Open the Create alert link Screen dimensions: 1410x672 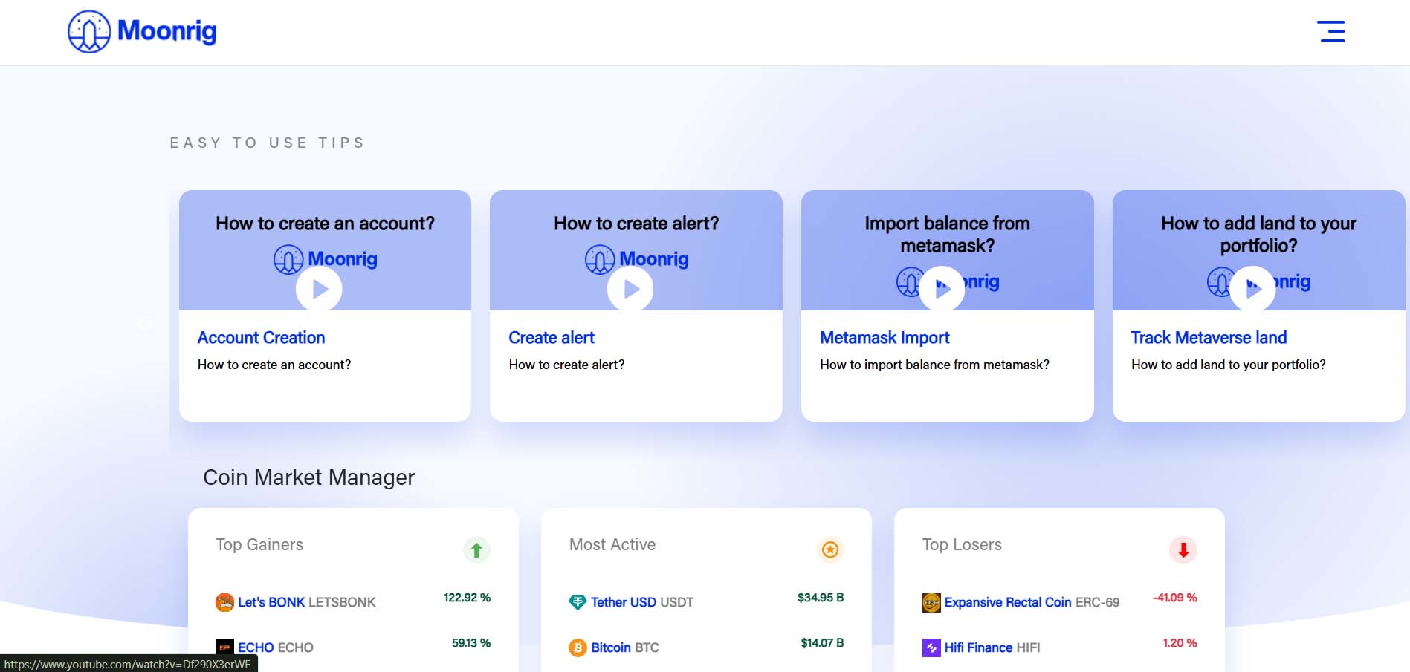click(x=552, y=338)
